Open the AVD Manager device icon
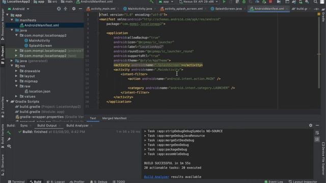The height and width of the screenshot is (183, 326). coord(301,2)
